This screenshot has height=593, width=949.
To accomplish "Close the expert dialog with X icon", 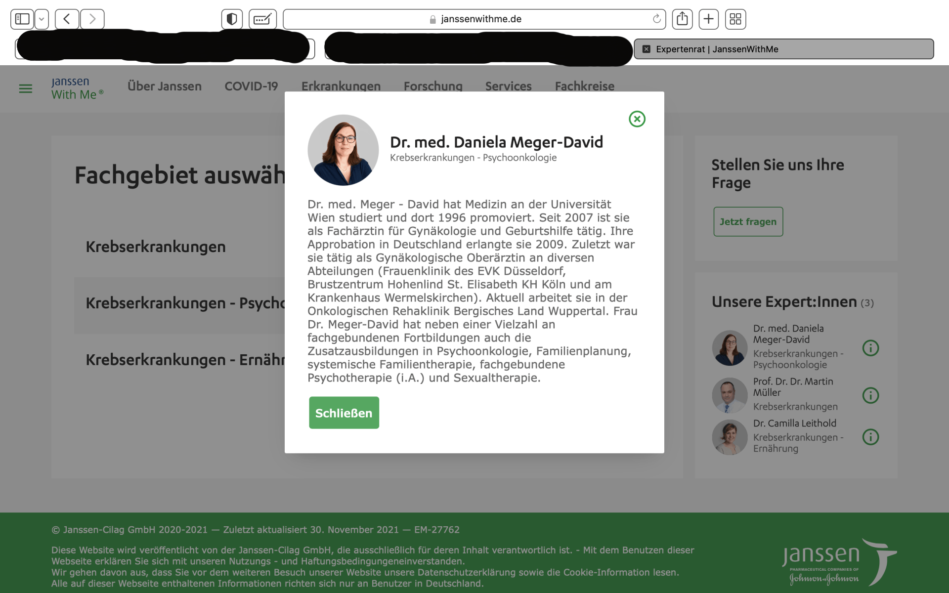I will (637, 119).
